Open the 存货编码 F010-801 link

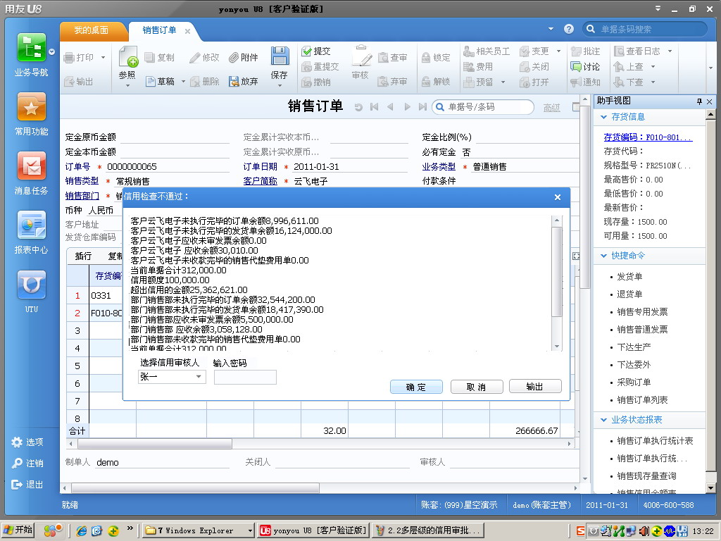point(648,137)
